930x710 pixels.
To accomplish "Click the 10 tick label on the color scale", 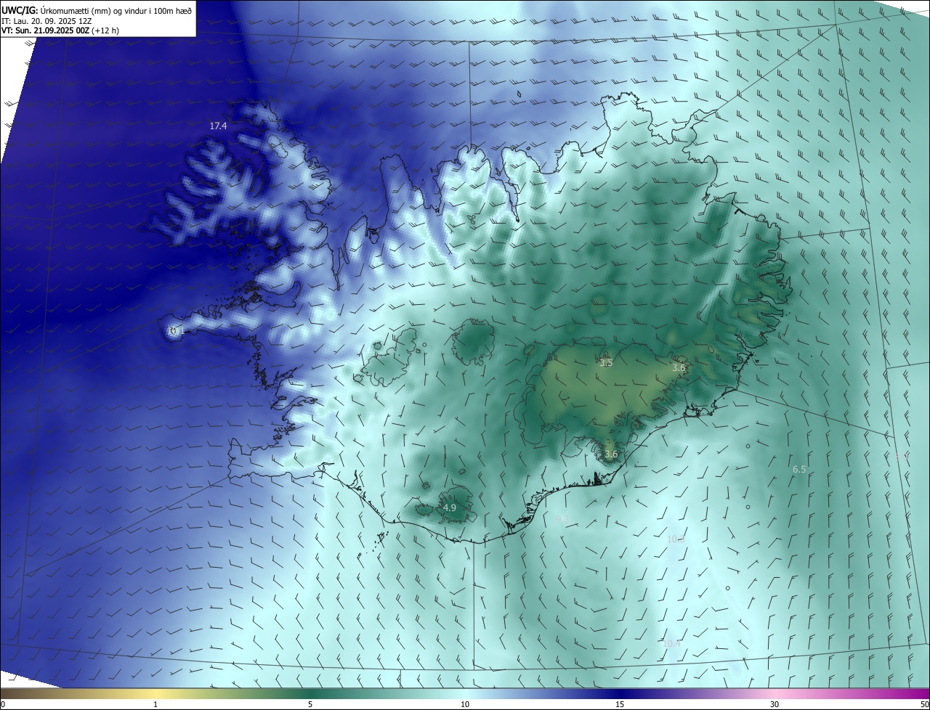I will pyautogui.click(x=465, y=705).
